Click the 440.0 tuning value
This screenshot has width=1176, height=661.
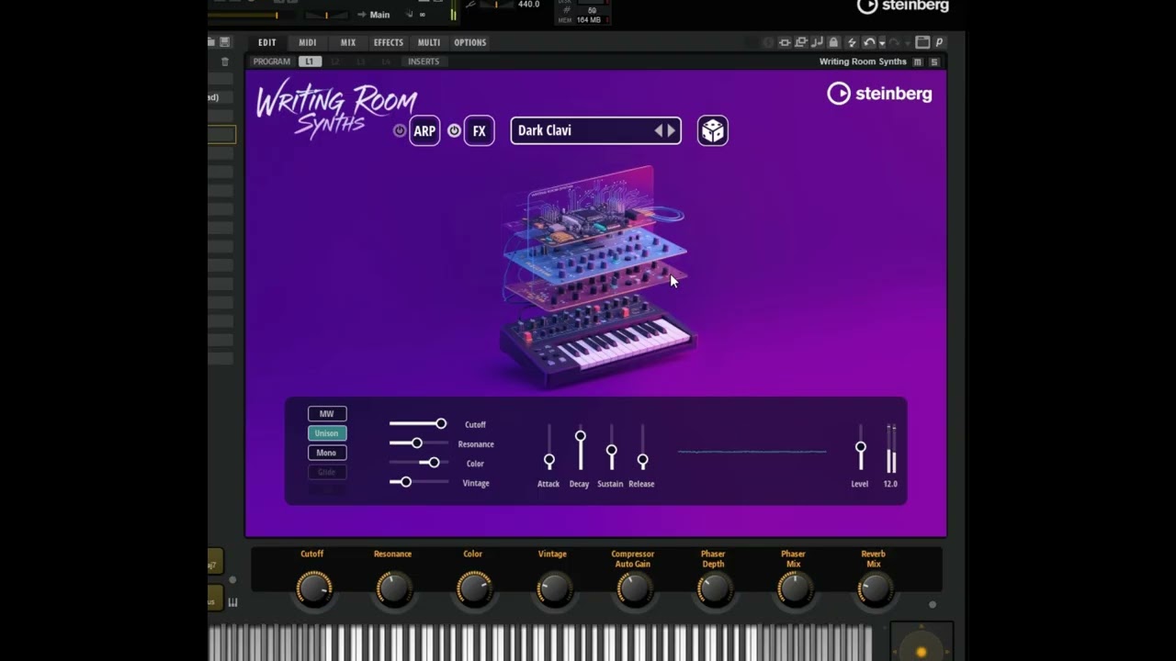click(x=528, y=5)
